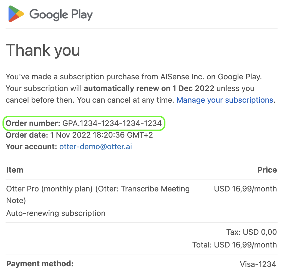The height and width of the screenshot is (278, 282).
Task: Click the Price column header
Action: pos(267,170)
